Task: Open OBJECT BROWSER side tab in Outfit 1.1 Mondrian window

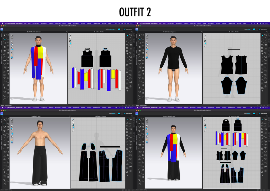Action: 269,122
